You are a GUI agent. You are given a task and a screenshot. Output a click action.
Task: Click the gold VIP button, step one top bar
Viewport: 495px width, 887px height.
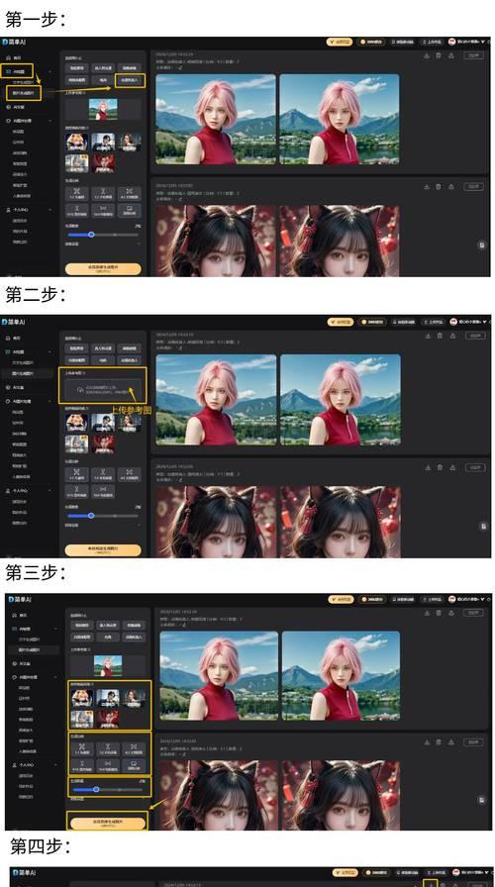pos(340,42)
